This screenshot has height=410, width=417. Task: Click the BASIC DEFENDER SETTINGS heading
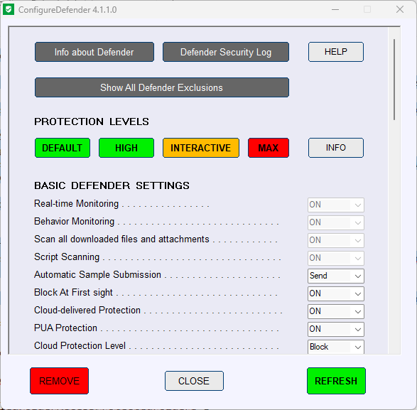112,185
